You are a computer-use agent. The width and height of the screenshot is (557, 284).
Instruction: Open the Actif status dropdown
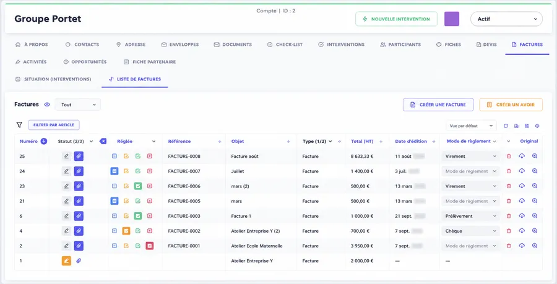506,19
